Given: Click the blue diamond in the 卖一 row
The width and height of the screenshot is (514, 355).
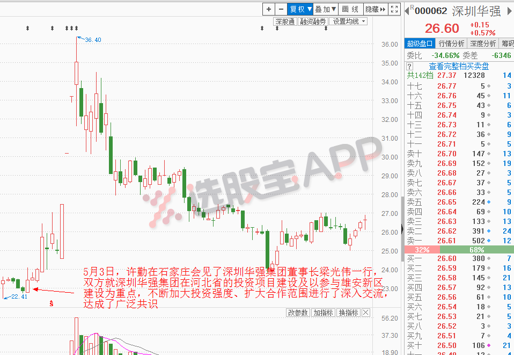Looking at the screenshot, I should pos(489,241).
